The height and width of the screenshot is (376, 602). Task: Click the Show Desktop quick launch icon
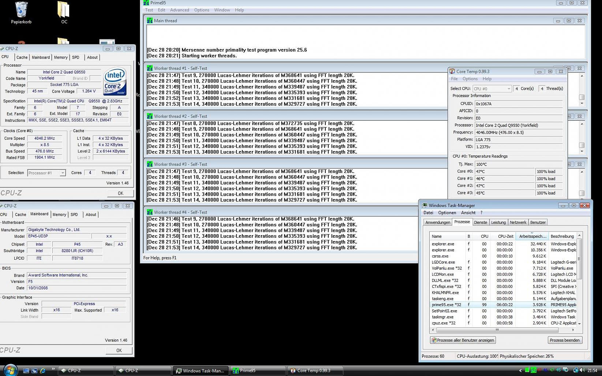pos(26,371)
